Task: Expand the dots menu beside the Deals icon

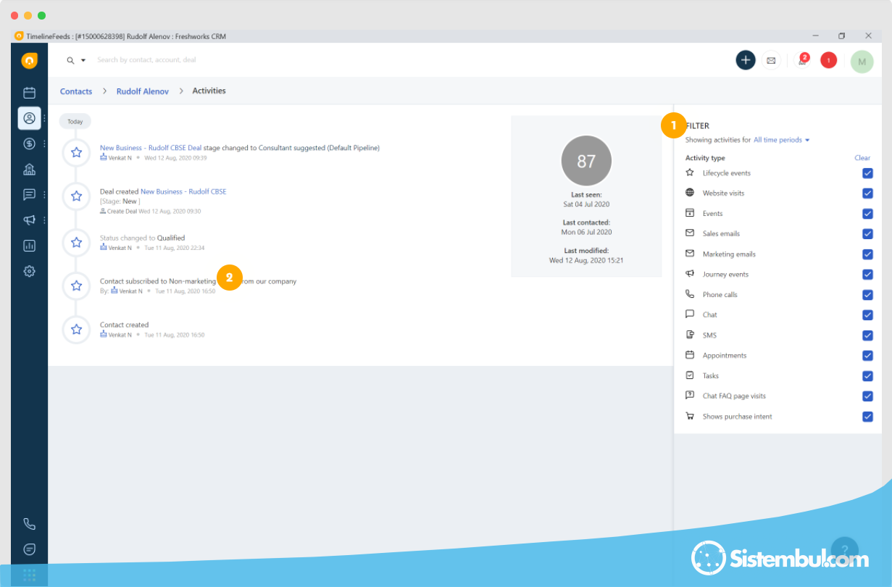Action: coord(44,143)
